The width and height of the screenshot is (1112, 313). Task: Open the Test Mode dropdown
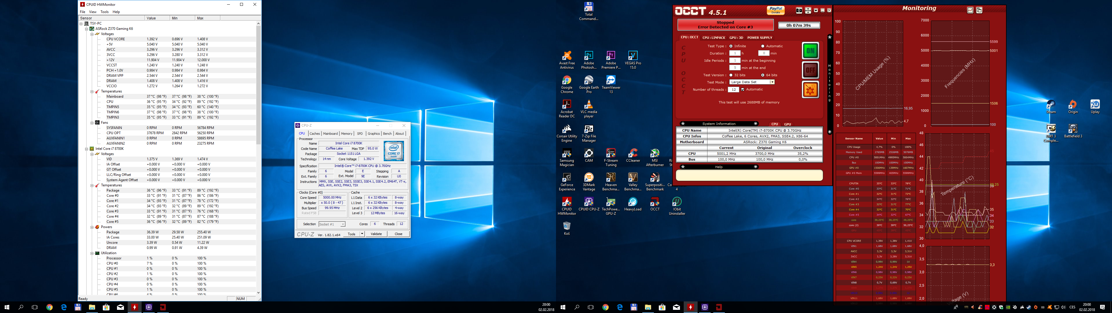(x=772, y=82)
